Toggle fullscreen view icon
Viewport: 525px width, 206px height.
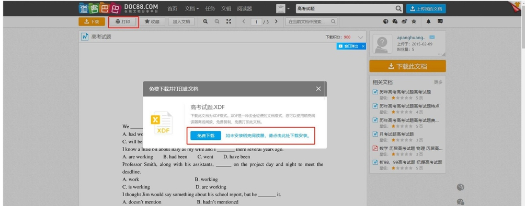point(229,21)
